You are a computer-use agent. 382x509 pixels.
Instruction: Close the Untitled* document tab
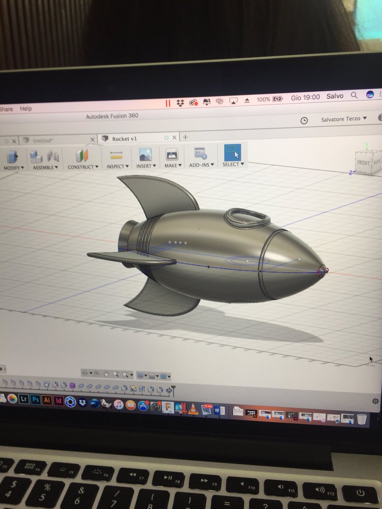click(x=93, y=140)
